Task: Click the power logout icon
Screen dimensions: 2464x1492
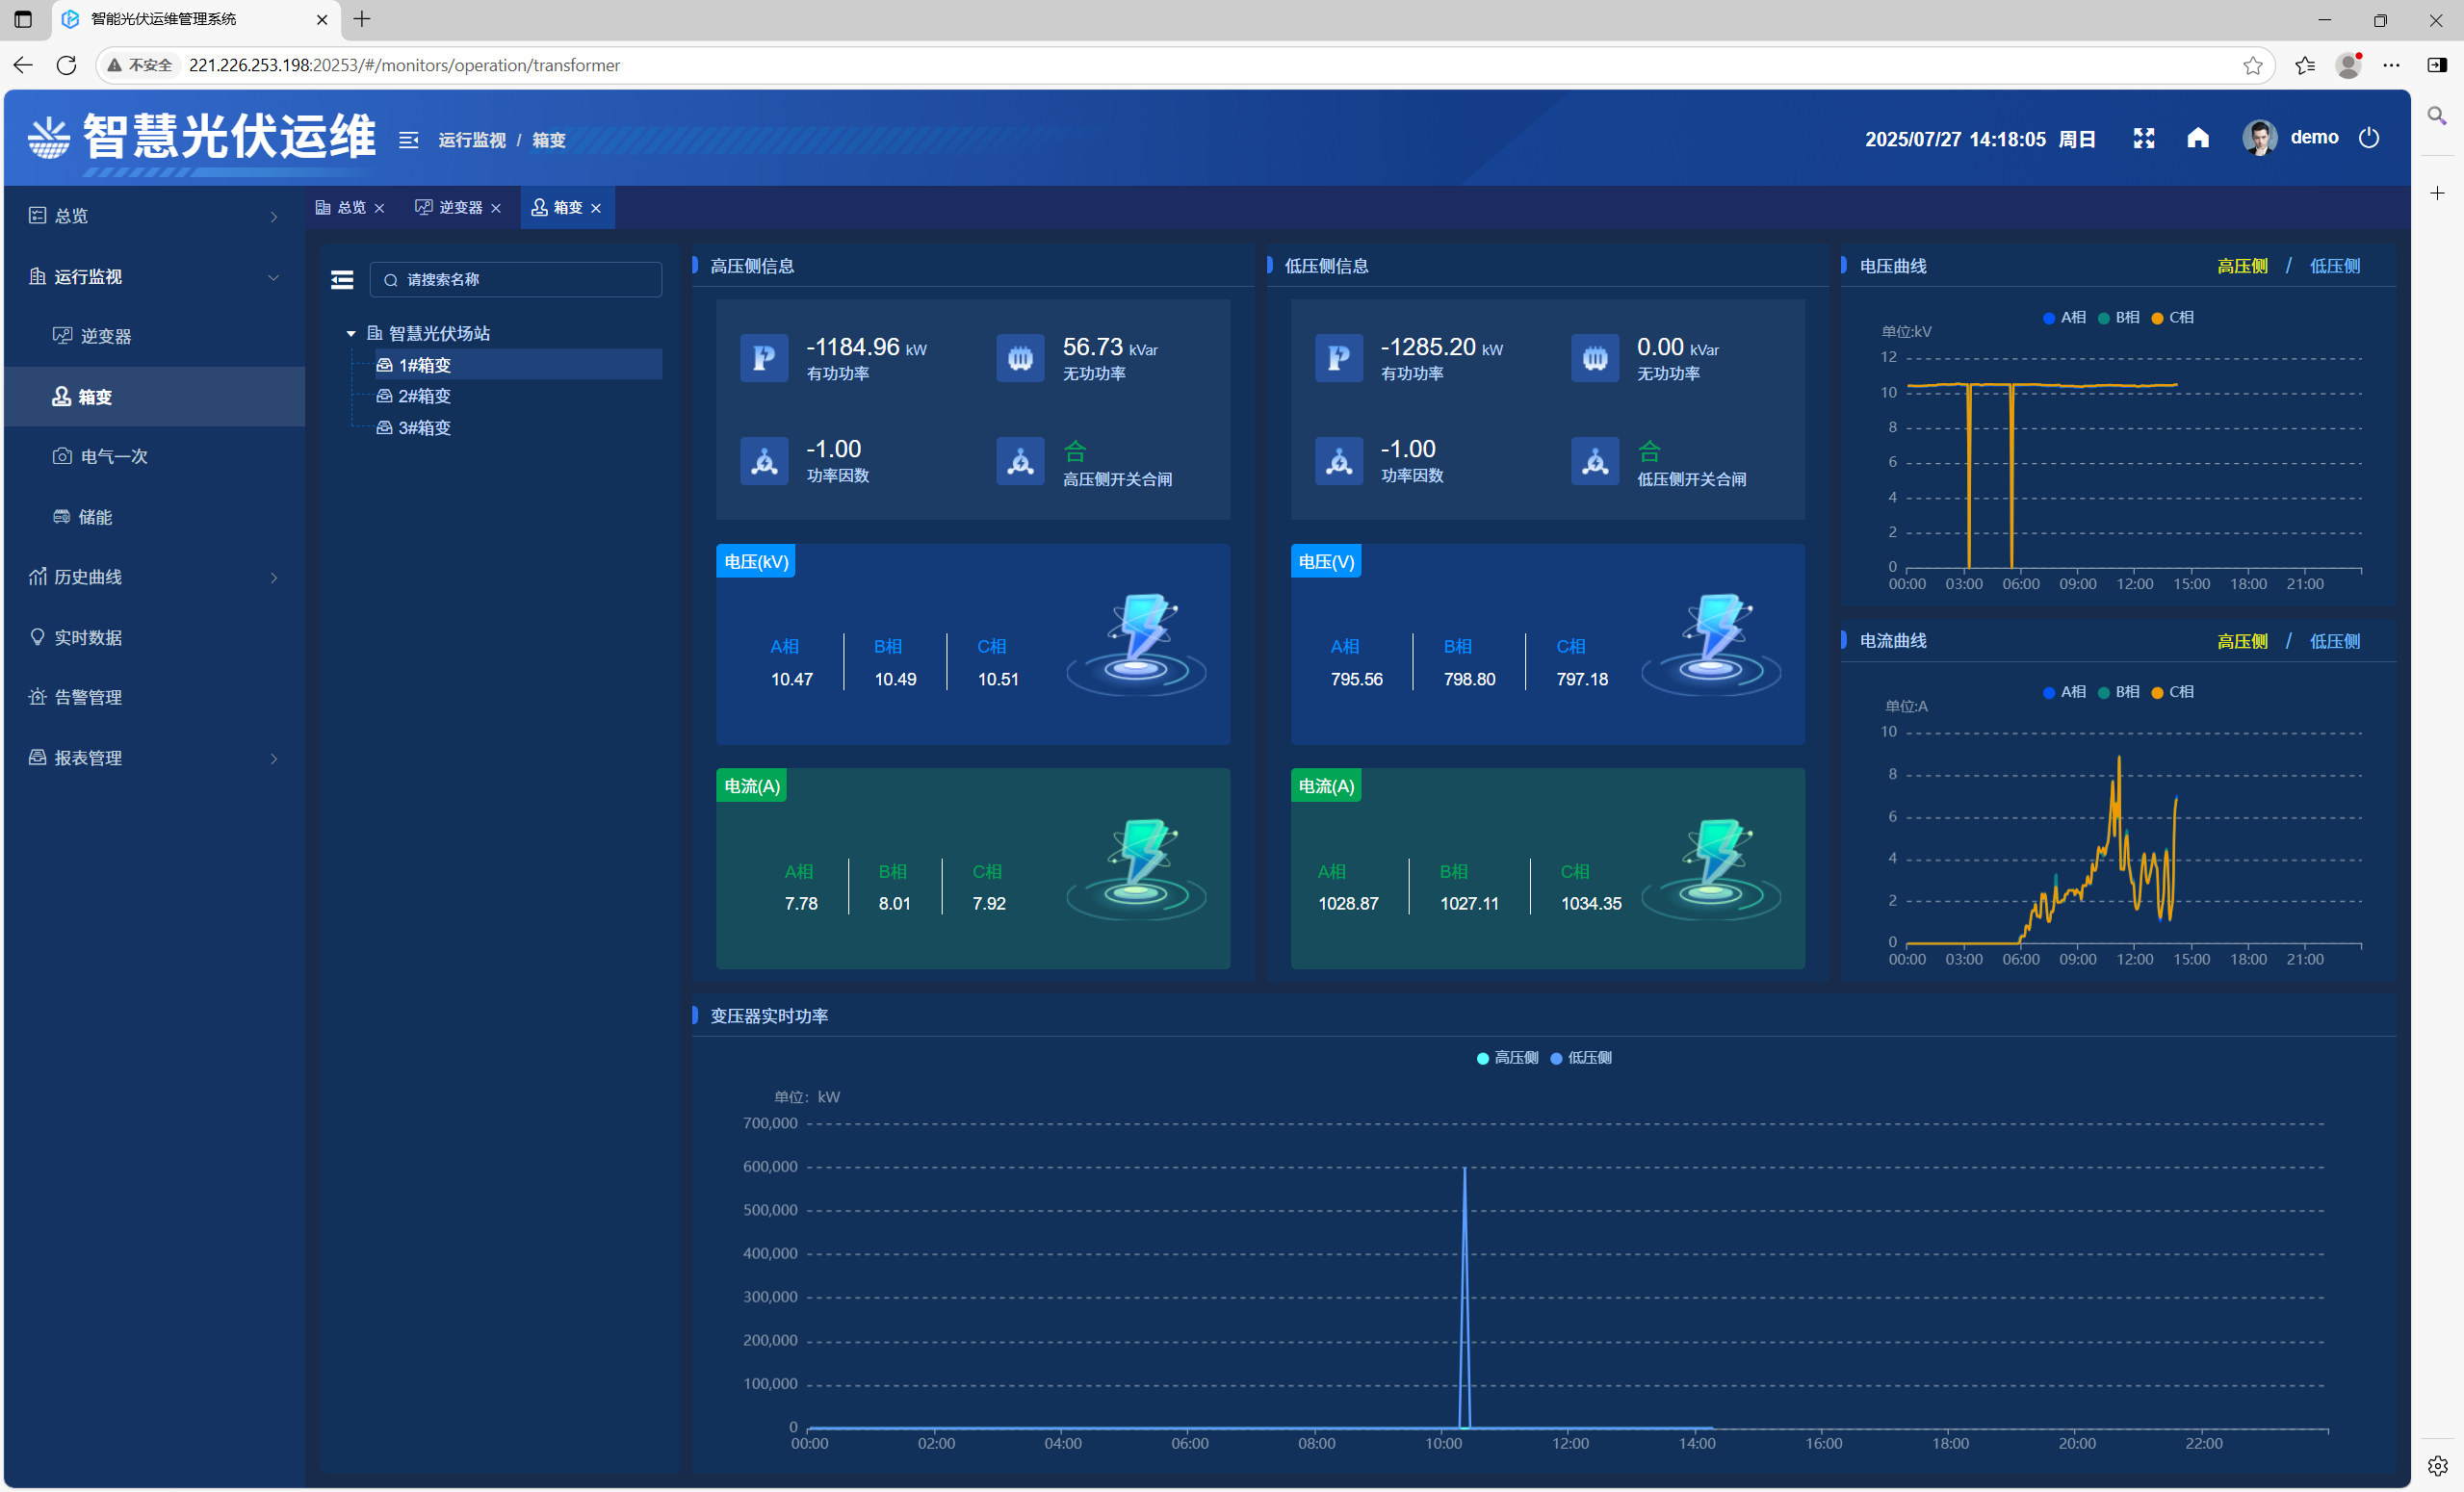Action: point(2368,138)
